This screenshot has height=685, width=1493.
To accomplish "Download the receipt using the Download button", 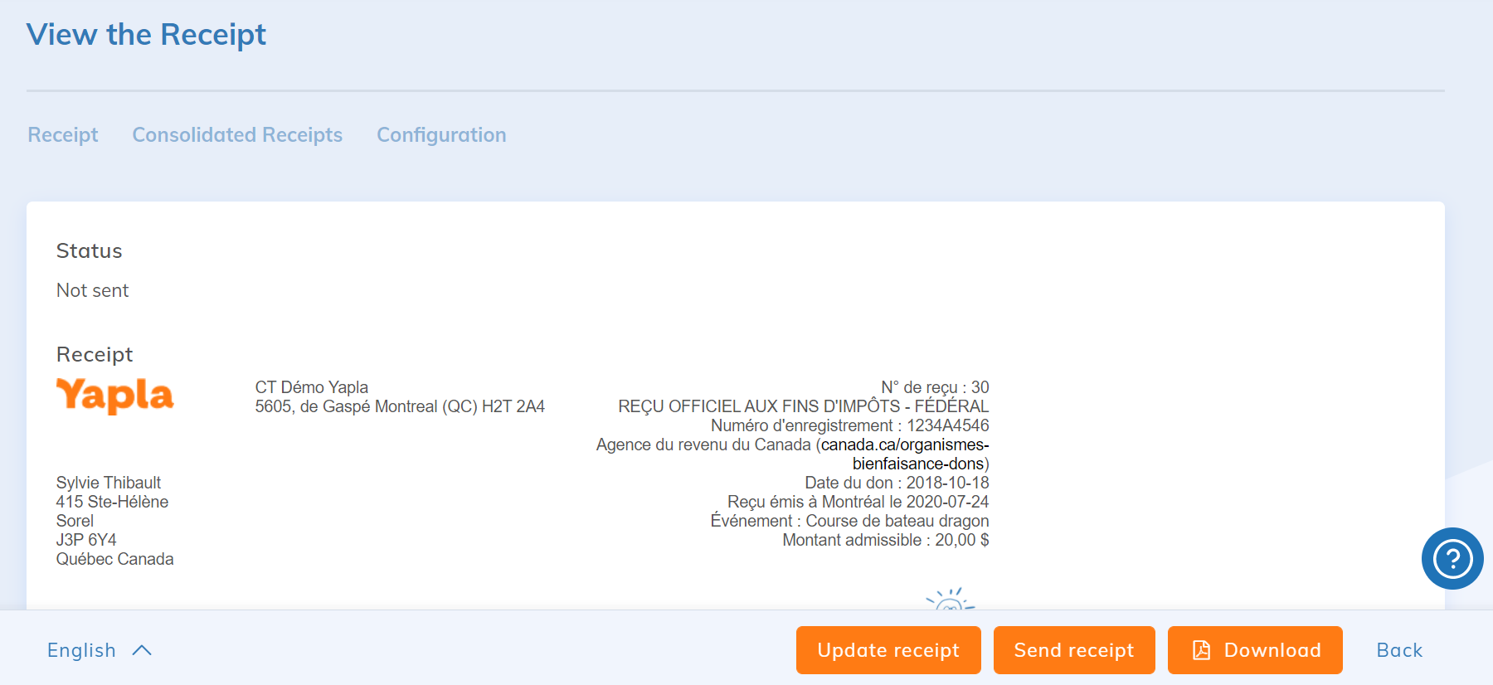I will click(1254, 650).
